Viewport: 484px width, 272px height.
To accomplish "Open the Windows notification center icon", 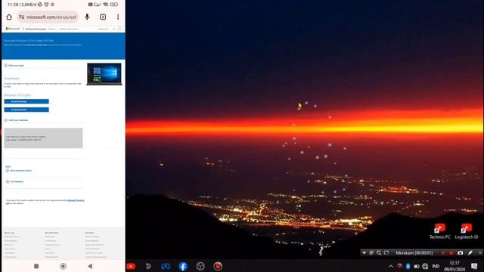I will point(474,266).
